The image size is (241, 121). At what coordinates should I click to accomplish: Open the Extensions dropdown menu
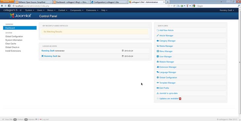click(92, 10)
